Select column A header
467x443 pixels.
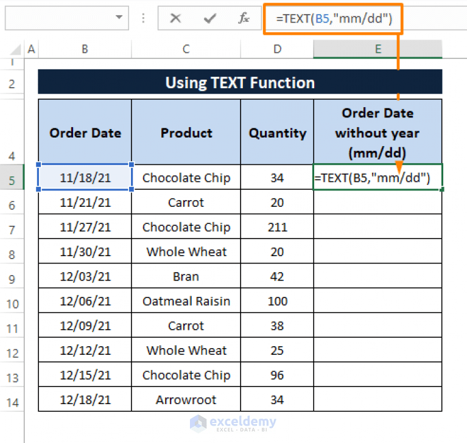click(32, 49)
